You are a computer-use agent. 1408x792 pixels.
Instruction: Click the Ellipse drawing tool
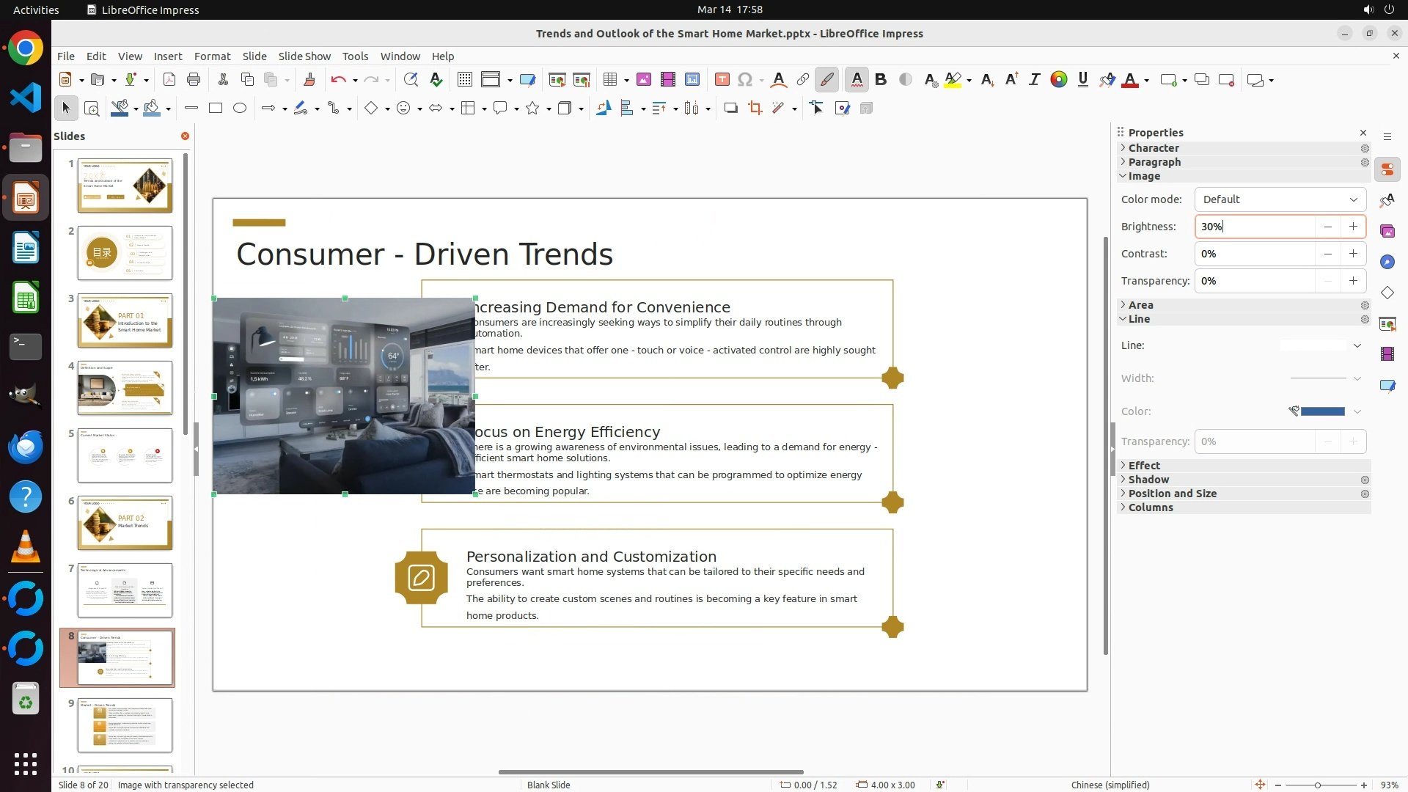point(240,109)
